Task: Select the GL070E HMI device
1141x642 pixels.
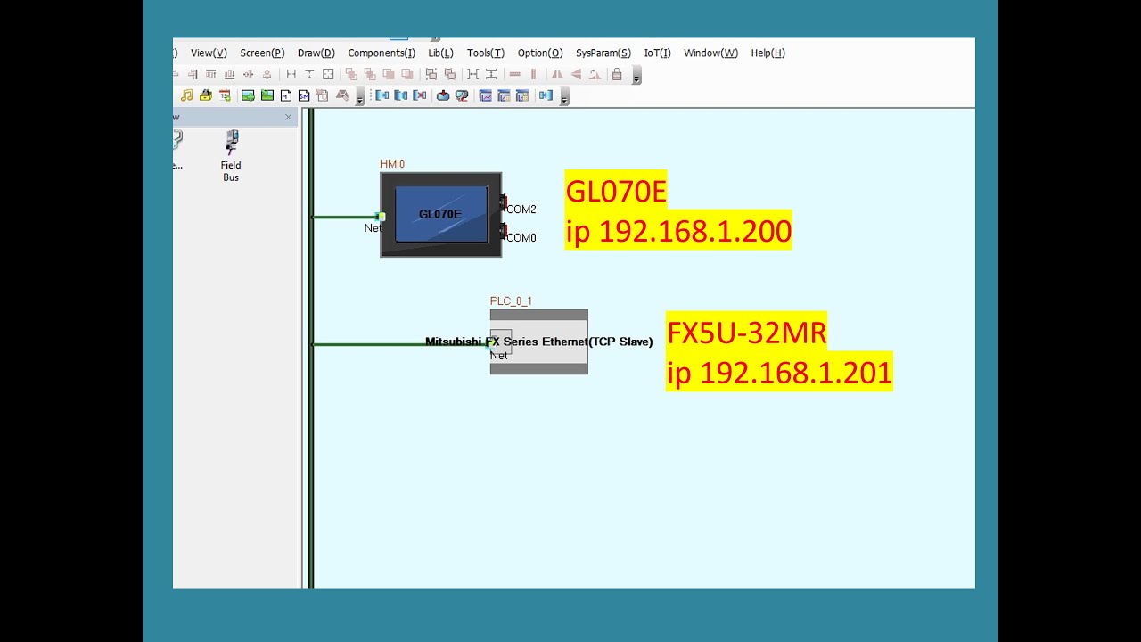Action: pyautogui.click(x=441, y=215)
